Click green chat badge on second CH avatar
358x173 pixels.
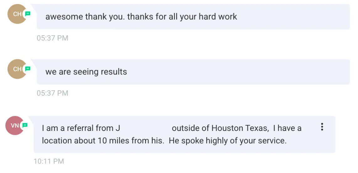28,69
